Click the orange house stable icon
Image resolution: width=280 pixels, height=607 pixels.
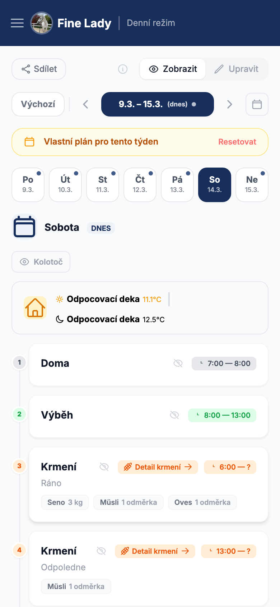point(35,308)
